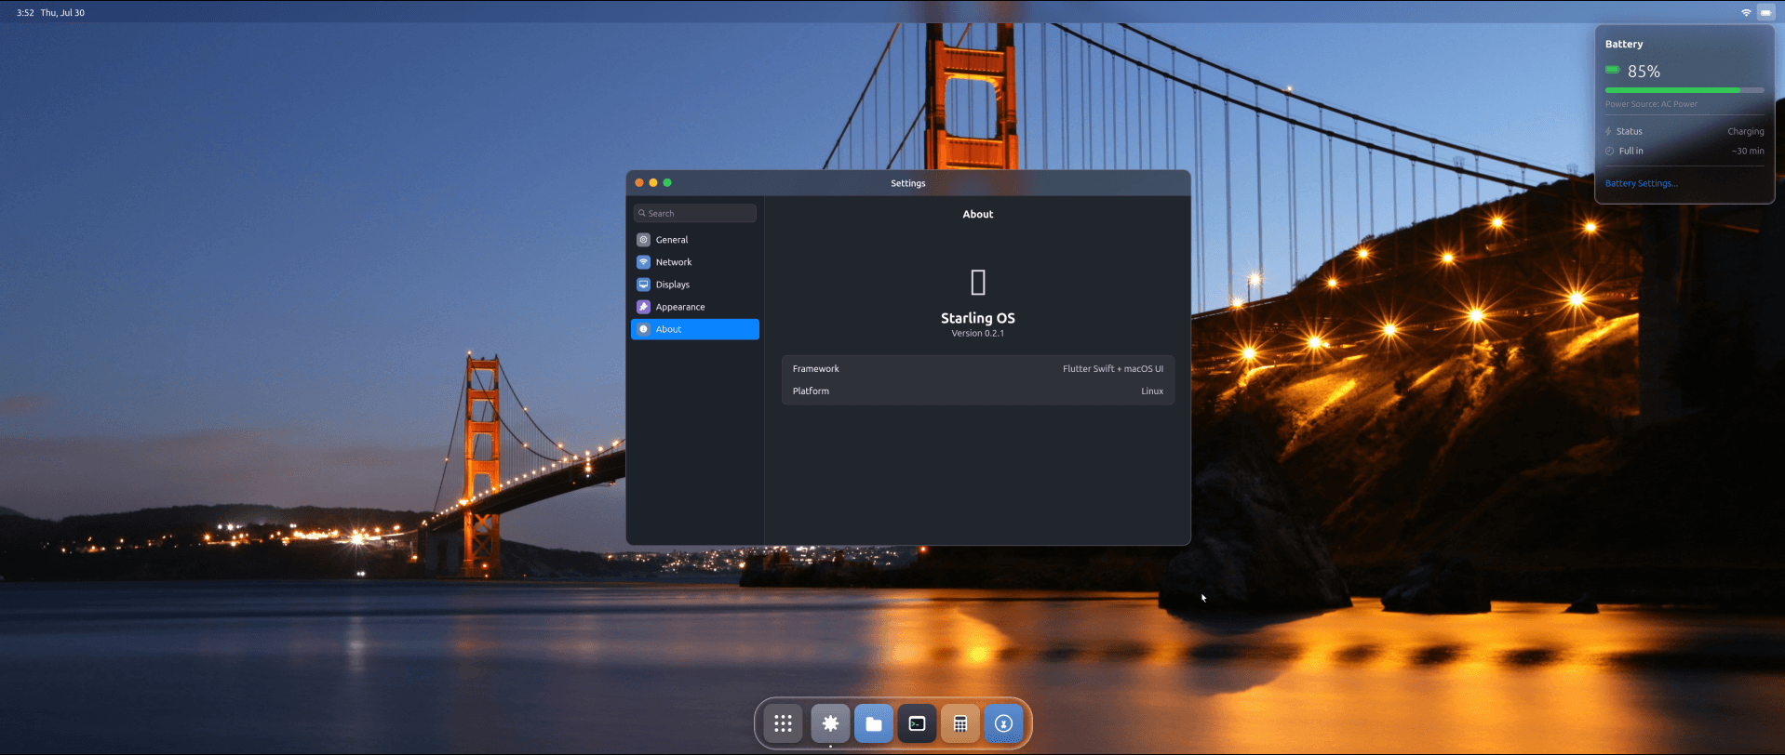
Task: Click the Charging status value
Action: 1746,131
